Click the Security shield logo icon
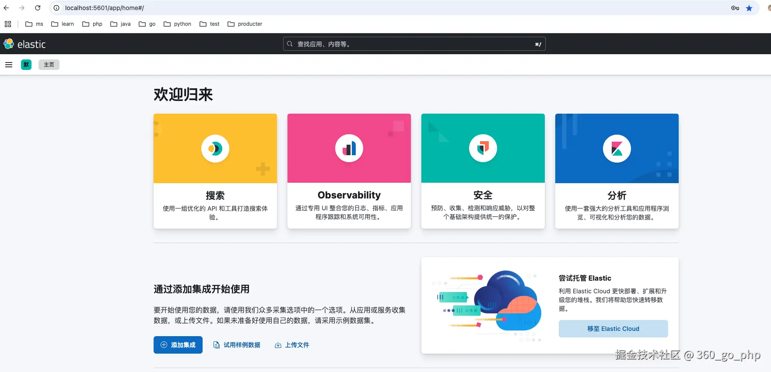The height and width of the screenshot is (372, 771). coord(483,149)
